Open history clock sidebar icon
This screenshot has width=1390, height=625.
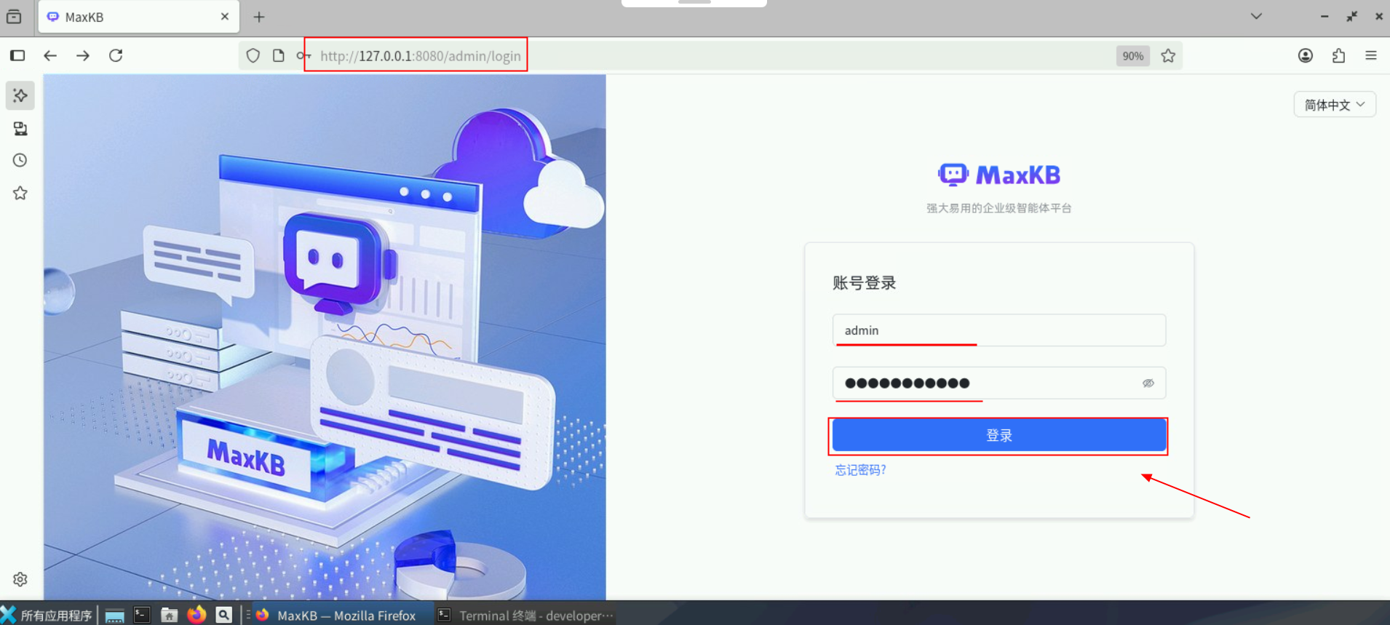pos(20,160)
